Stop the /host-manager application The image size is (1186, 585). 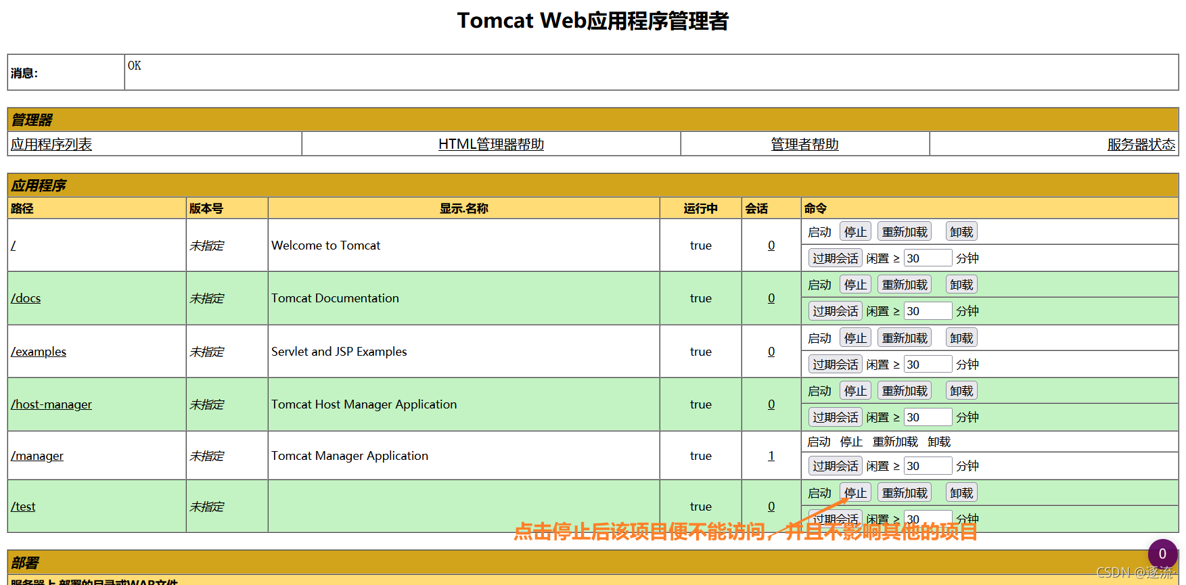coord(855,391)
